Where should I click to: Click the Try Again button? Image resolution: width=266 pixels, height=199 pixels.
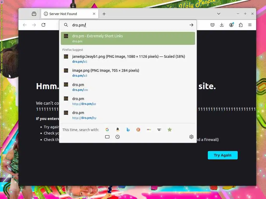[223, 155]
